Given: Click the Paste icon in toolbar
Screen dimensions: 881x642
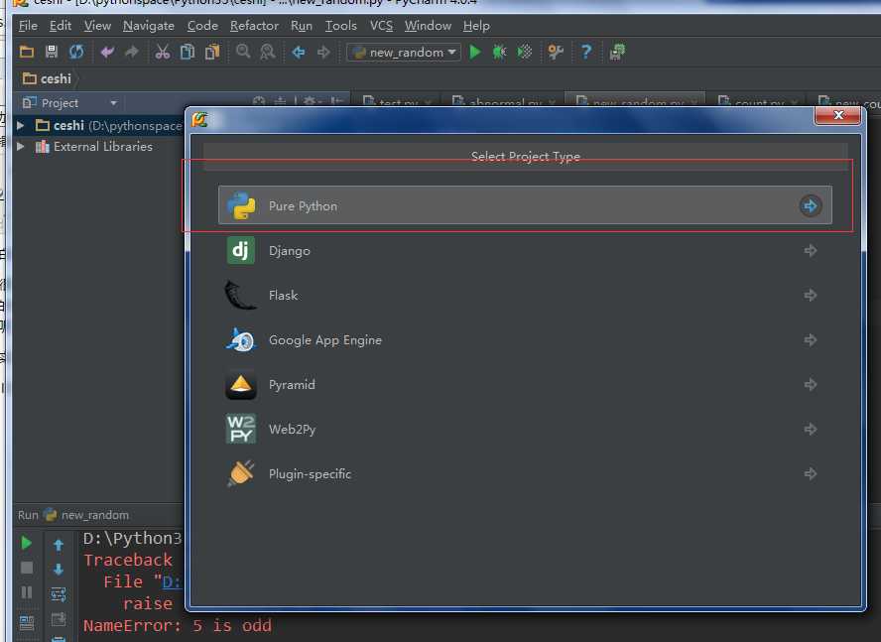Looking at the screenshot, I should coord(212,53).
